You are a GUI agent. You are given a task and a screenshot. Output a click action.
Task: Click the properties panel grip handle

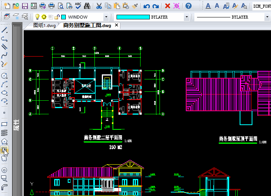(17, 26)
